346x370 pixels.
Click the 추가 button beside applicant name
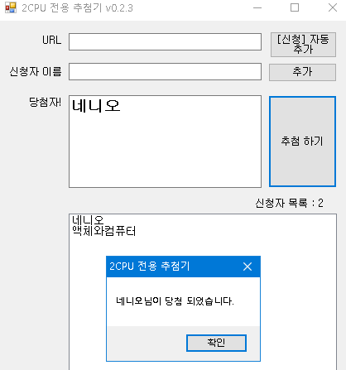point(302,72)
